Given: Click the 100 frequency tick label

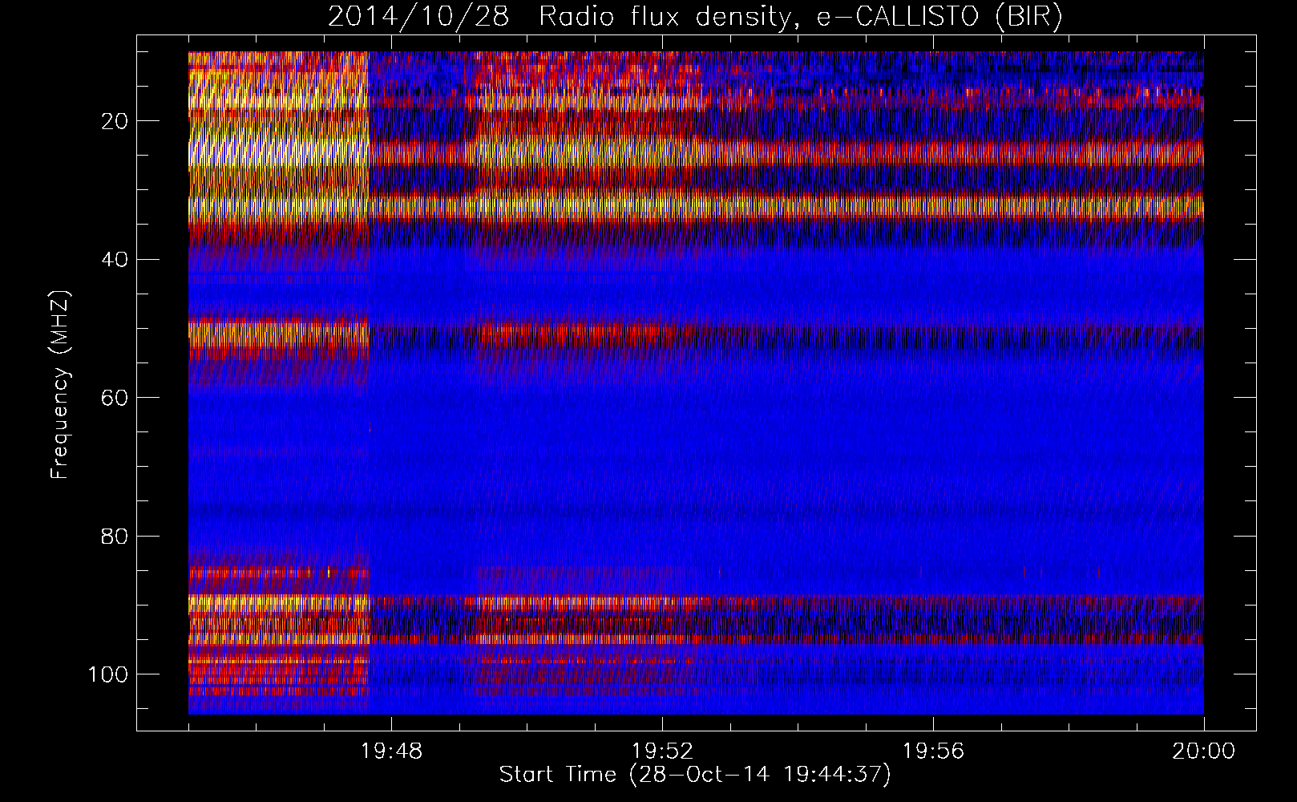Looking at the screenshot, I should pyautogui.click(x=108, y=674).
